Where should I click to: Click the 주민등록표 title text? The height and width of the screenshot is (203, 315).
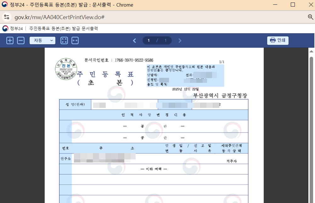pyautogui.click(x=105, y=74)
